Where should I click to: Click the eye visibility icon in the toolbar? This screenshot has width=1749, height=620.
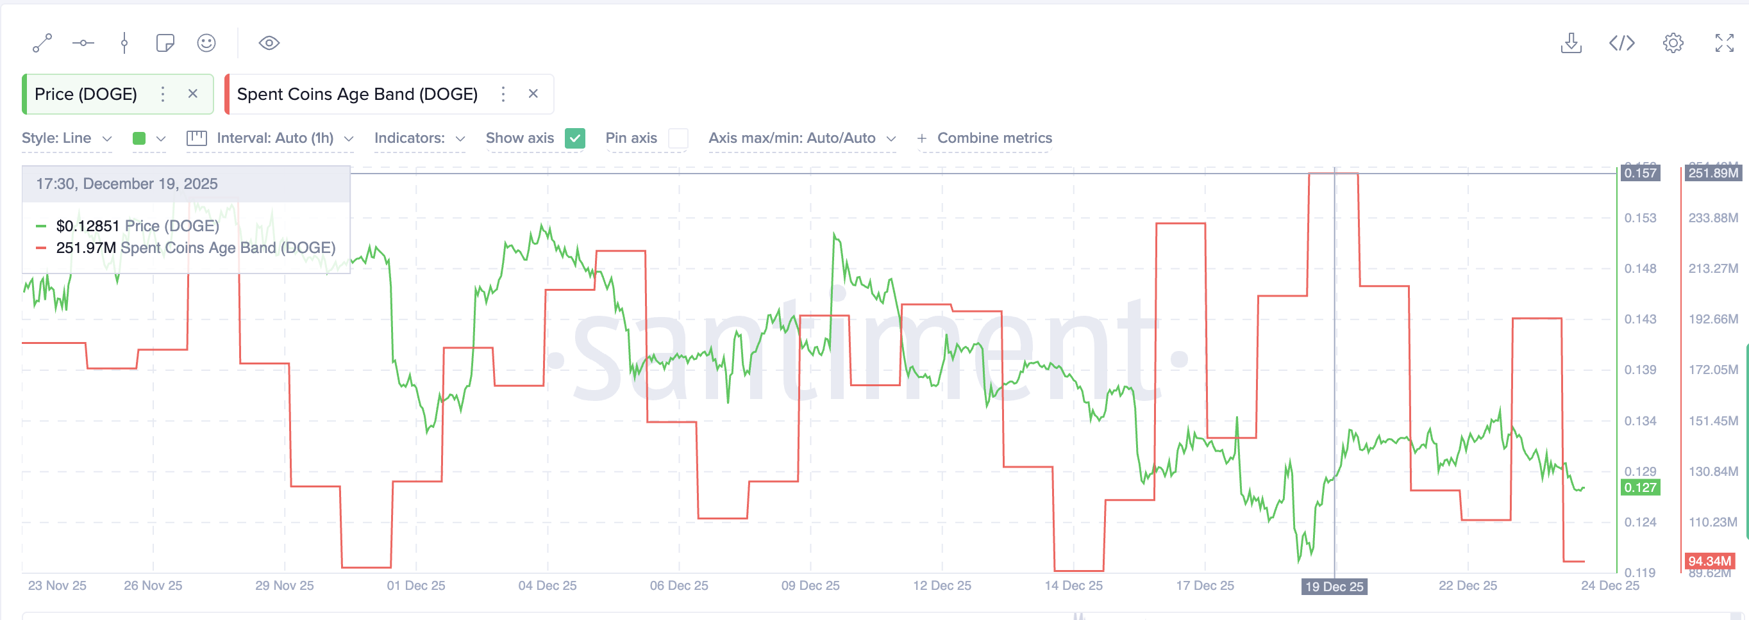(x=269, y=43)
